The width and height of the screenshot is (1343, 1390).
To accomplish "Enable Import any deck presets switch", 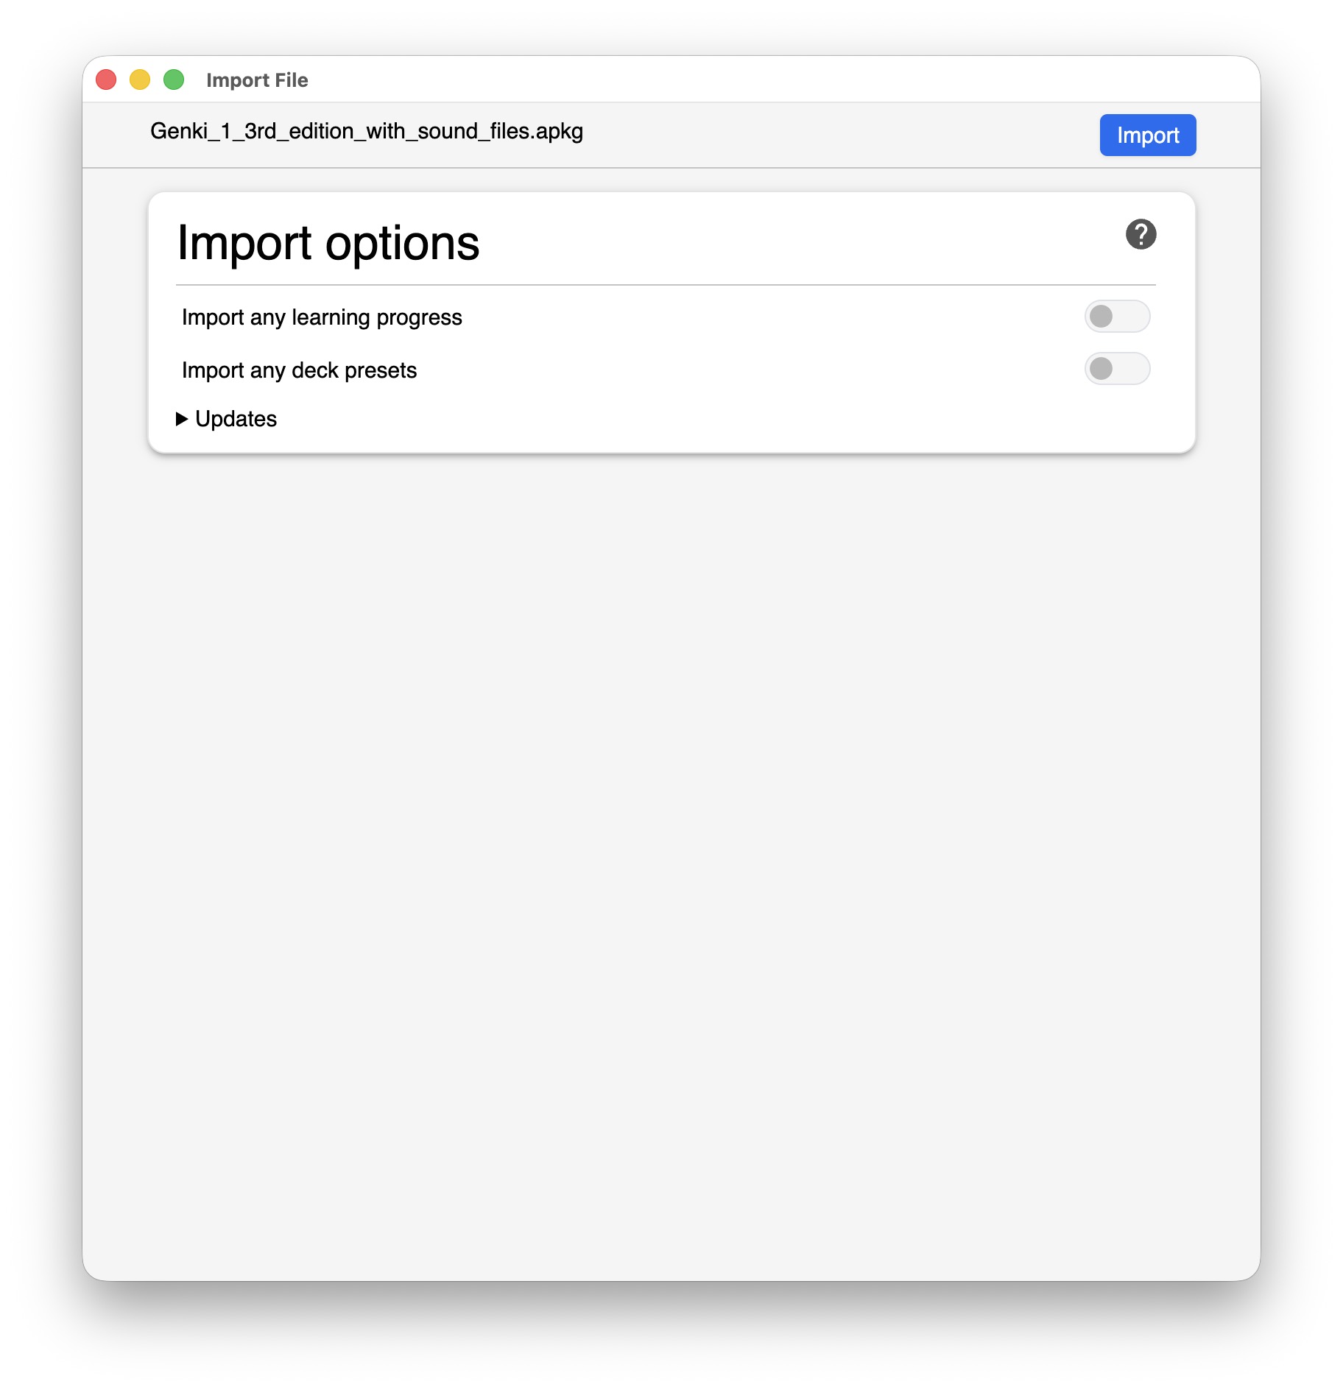I will coord(1117,369).
